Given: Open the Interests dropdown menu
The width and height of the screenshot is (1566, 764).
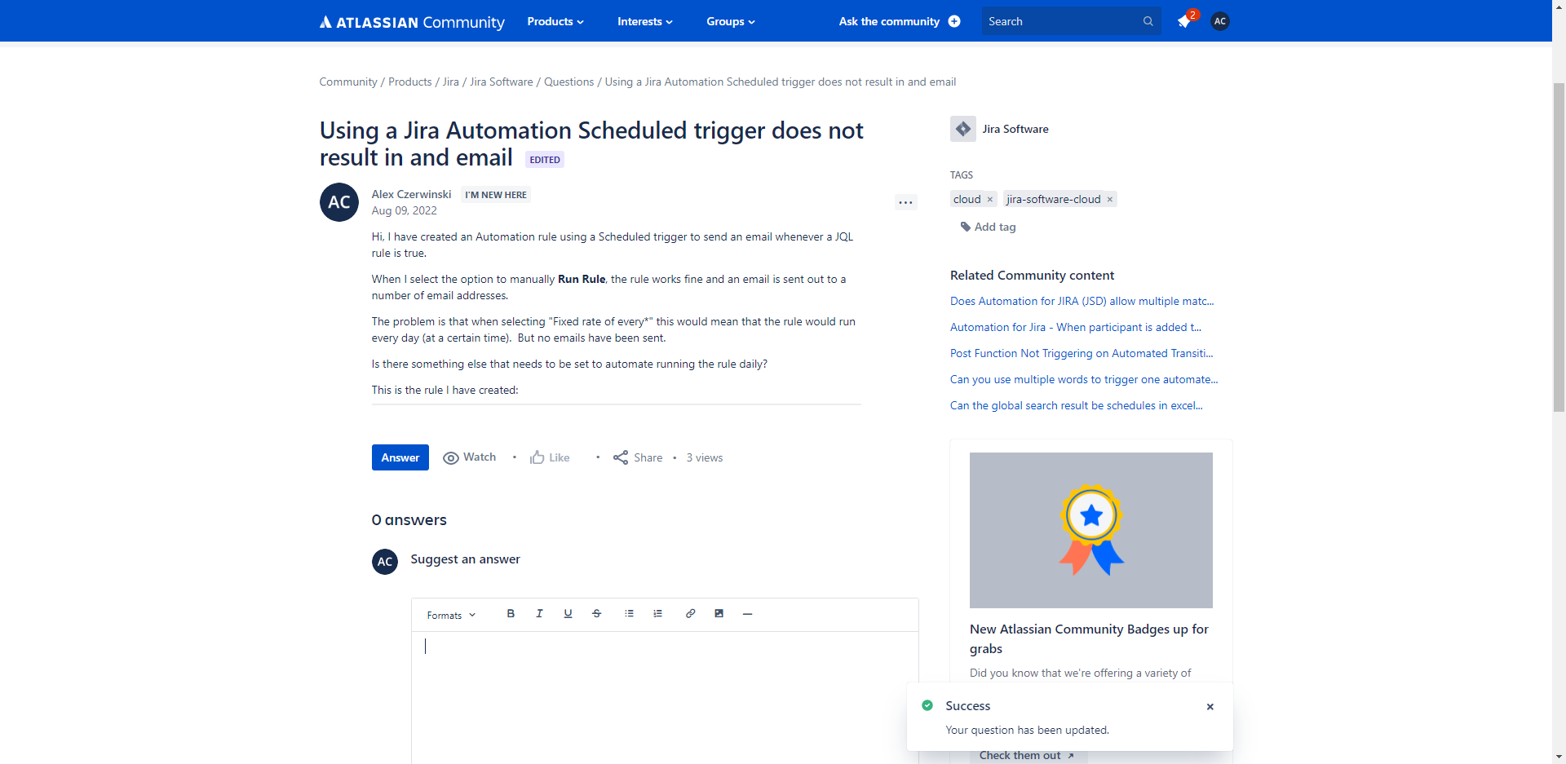Looking at the screenshot, I should click(645, 22).
